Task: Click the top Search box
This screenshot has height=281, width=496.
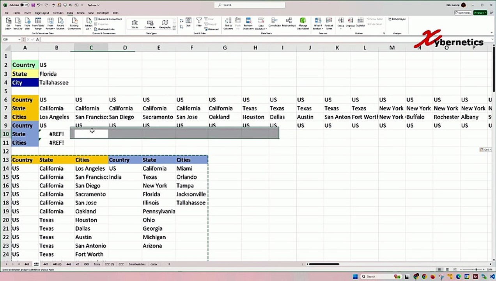Action: pyautogui.click(x=250, y=5)
